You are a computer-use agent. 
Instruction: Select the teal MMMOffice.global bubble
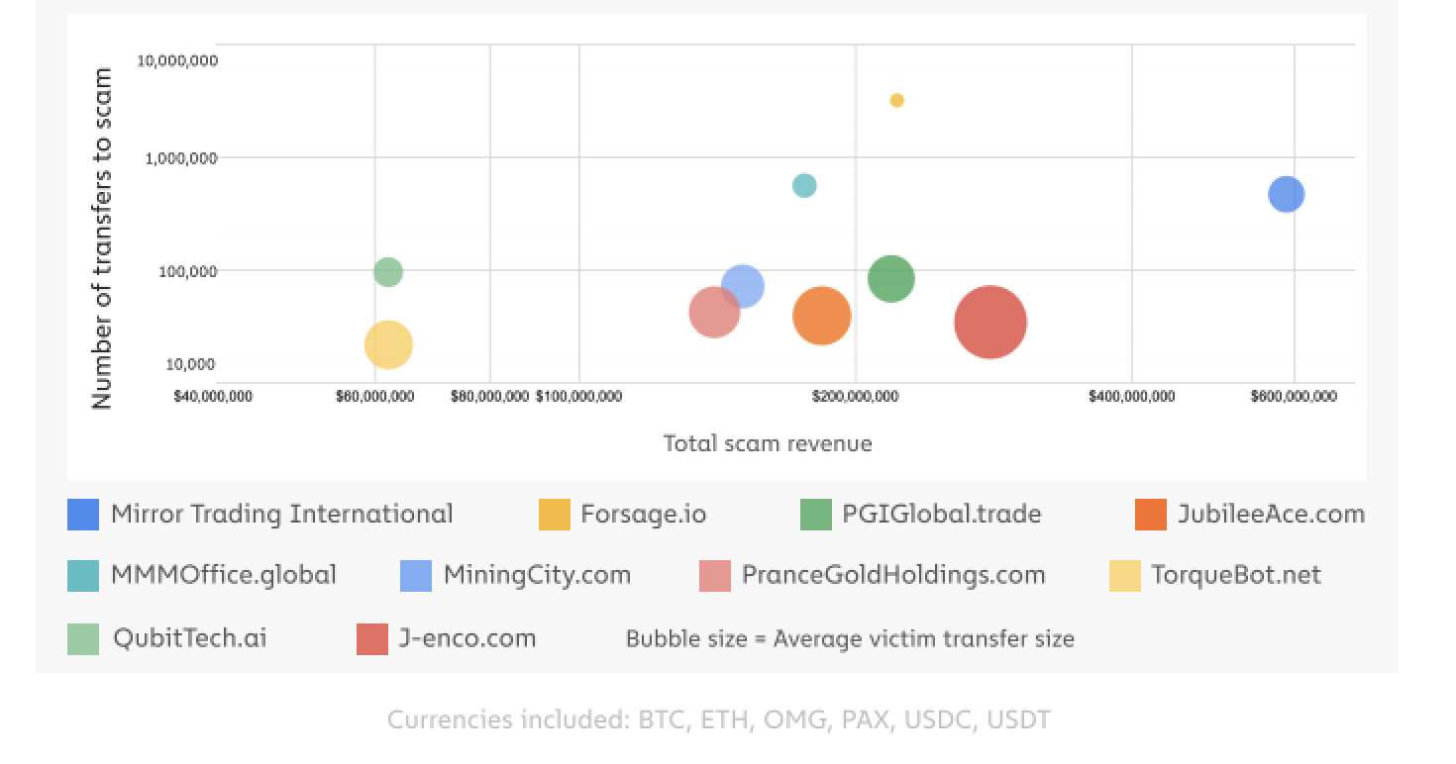[804, 185]
